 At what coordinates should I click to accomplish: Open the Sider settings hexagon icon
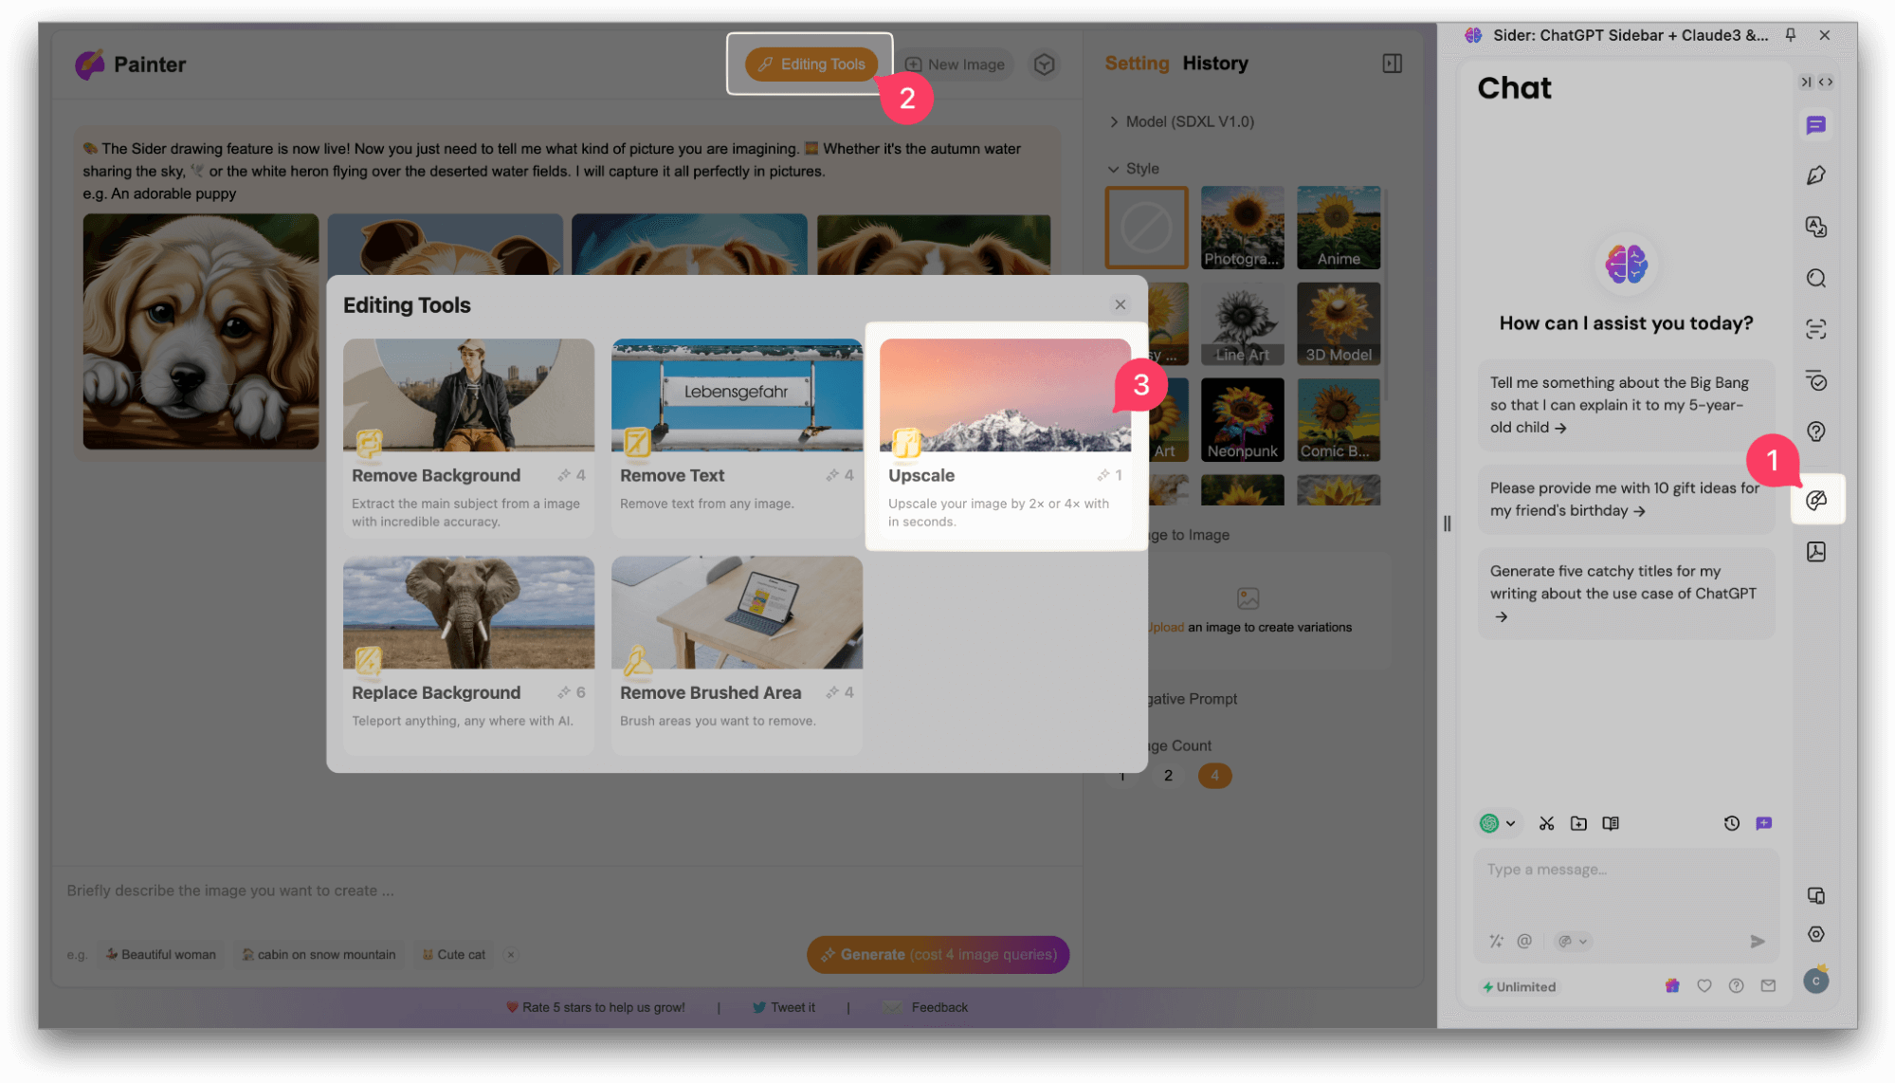tap(1816, 934)
